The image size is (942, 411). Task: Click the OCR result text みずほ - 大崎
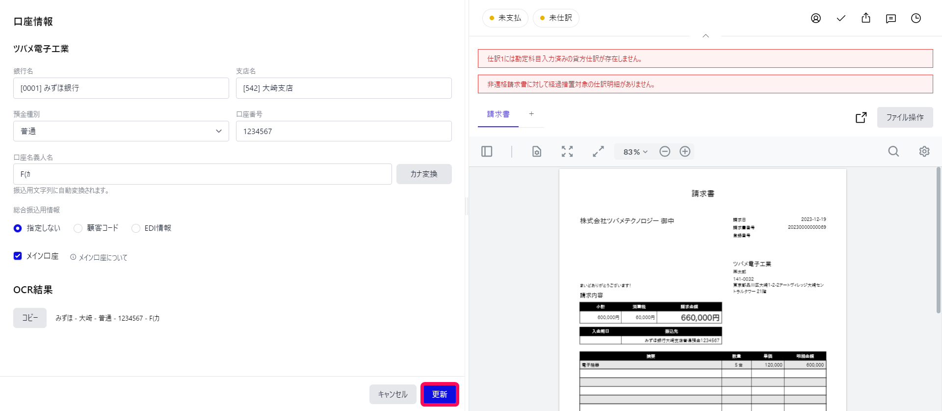tap(107, 318)
